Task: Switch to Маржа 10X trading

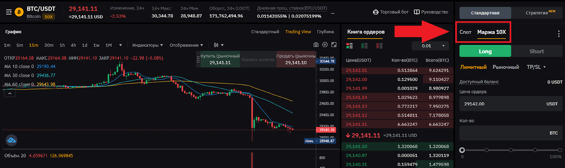Action: (x=492, y=32)
